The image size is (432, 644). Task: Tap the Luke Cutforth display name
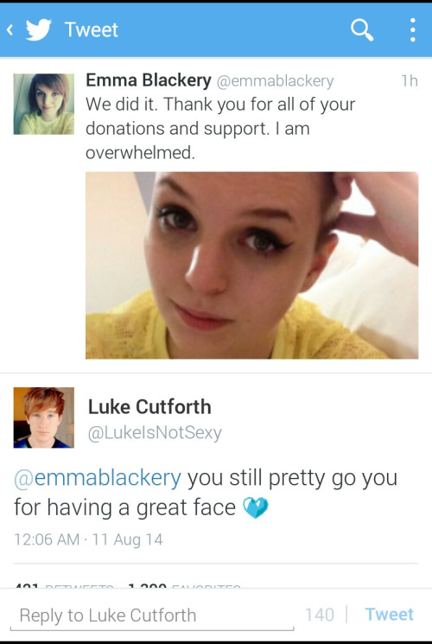149,406
